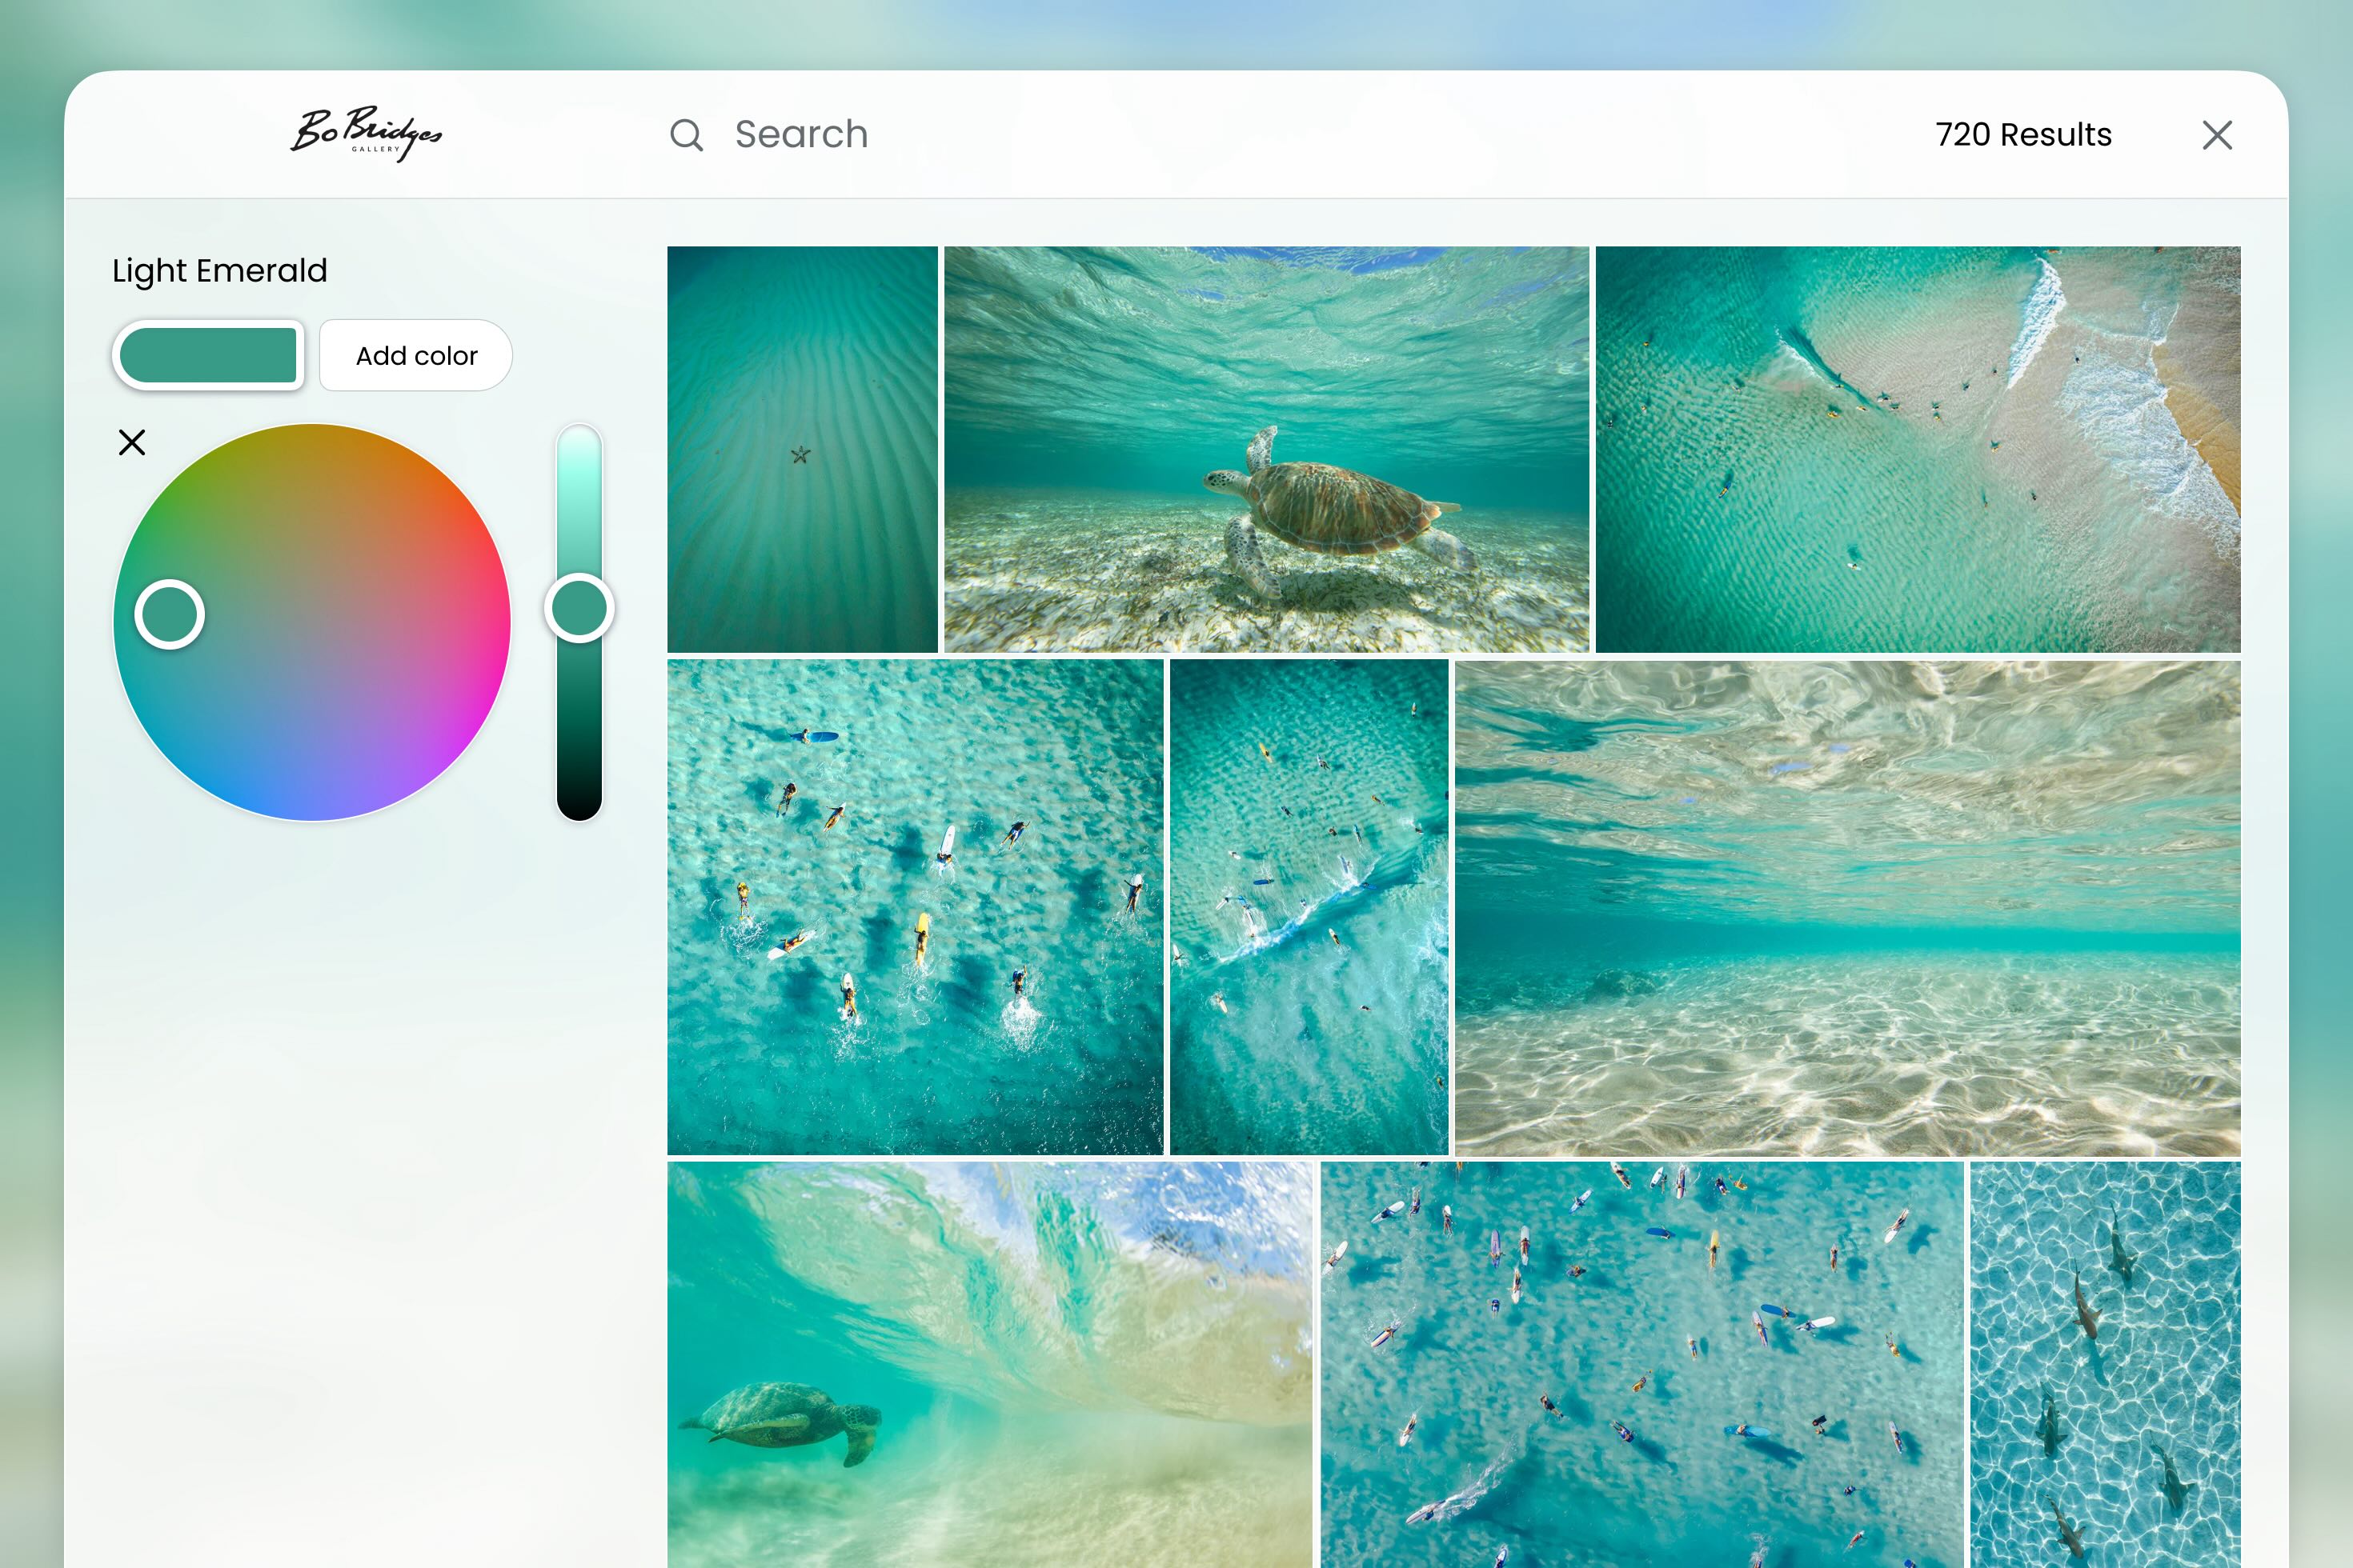Viewport: 2353px width, 1568px height.
Task: Click the brightness slider handle
Action: pos(579,608)
